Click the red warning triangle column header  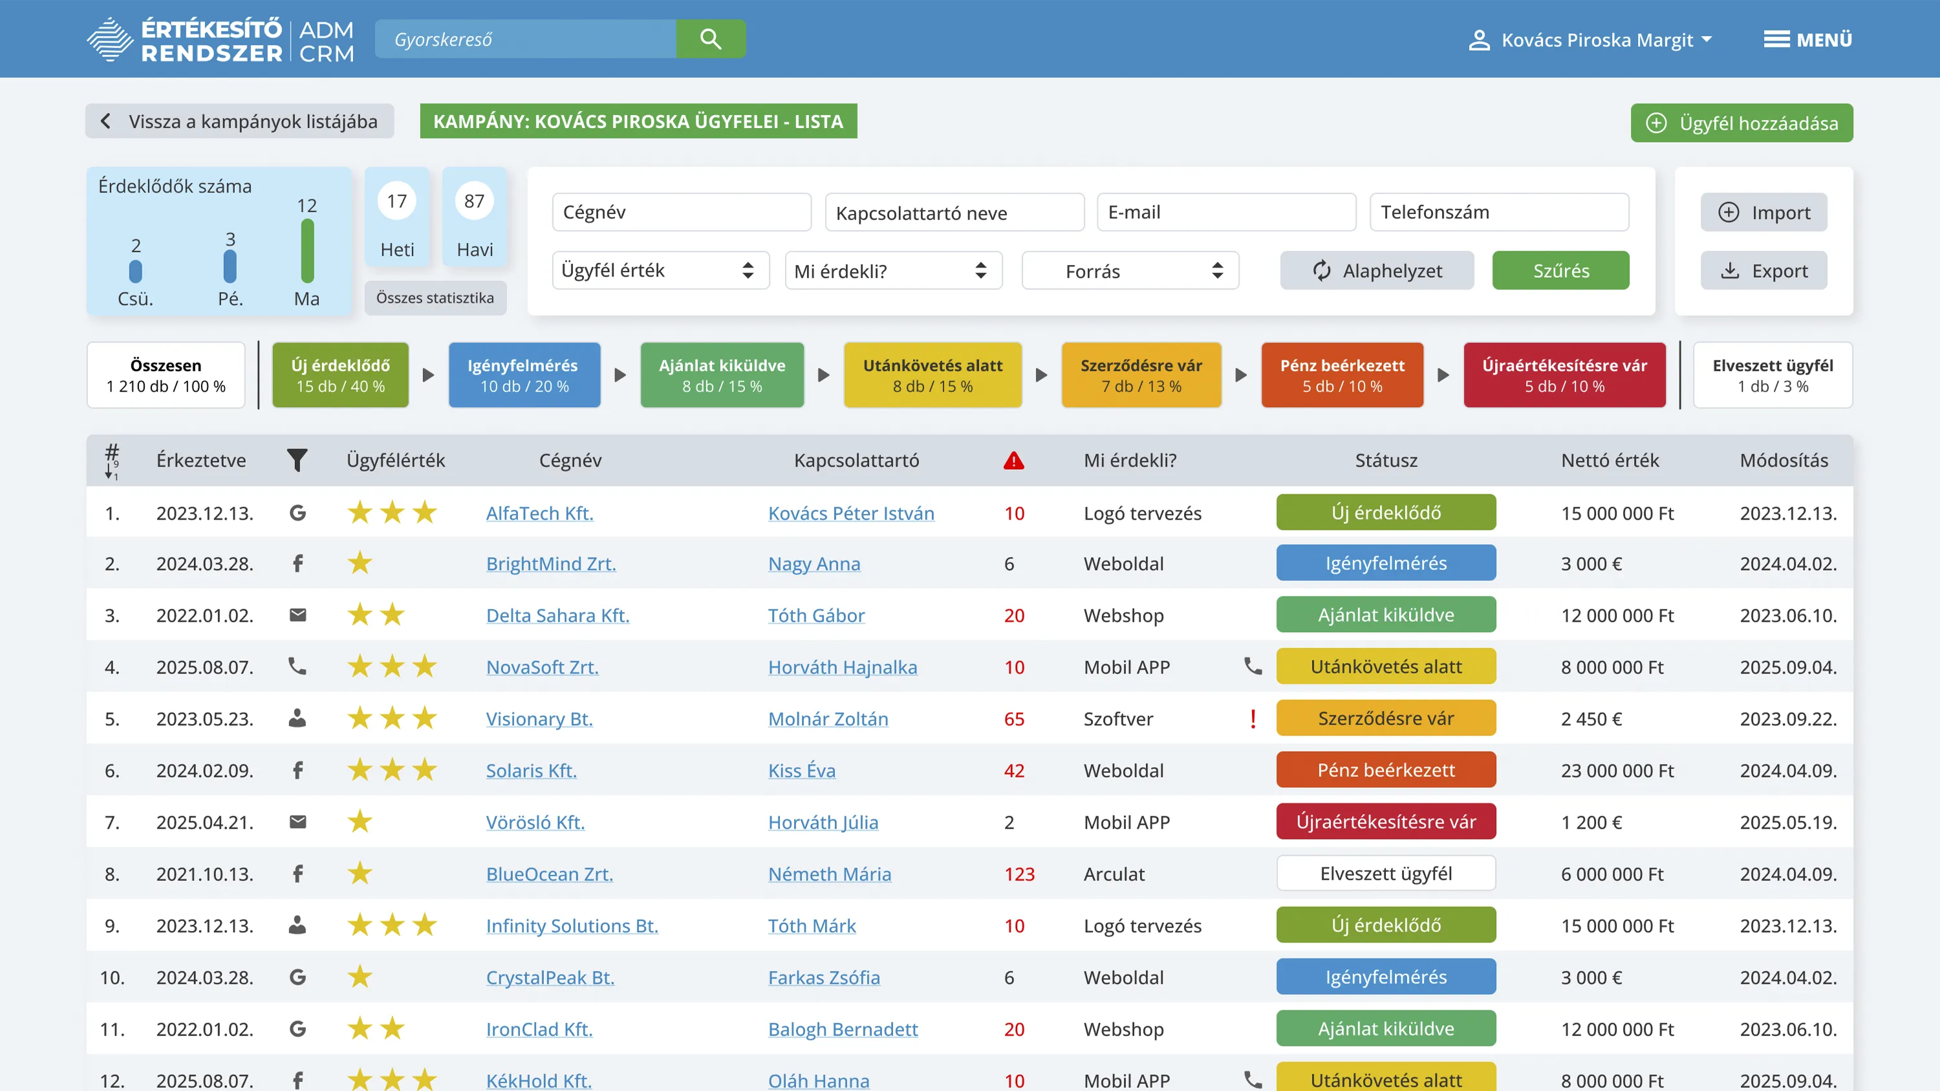[x=1014, y=460]
